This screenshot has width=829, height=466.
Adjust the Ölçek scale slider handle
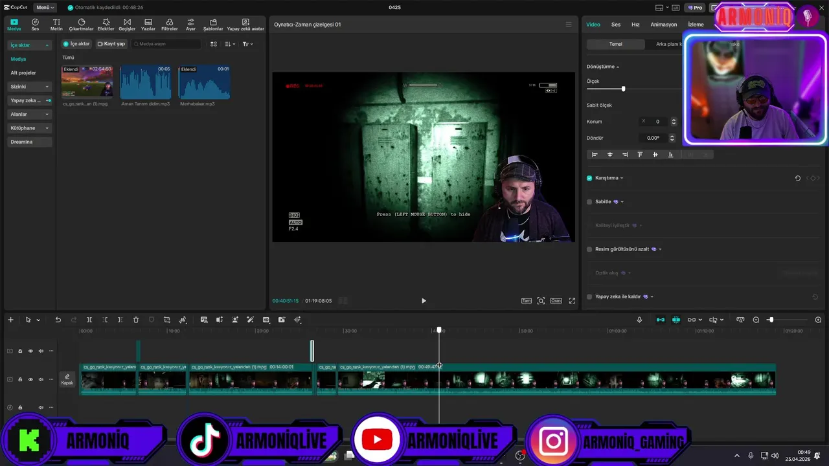coord(623,89)
